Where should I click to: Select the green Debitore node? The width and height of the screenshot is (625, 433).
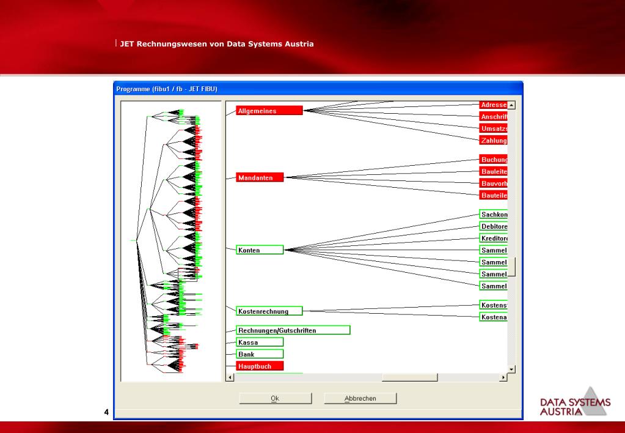point(493,226)
